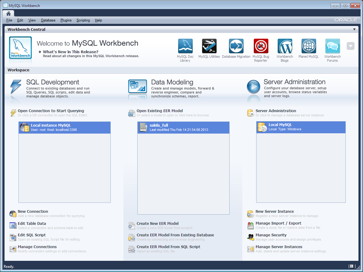Click the Edit Table Data icon
Image resolution: width=363 pixels, height=272 pixels.
click(13, 225)
